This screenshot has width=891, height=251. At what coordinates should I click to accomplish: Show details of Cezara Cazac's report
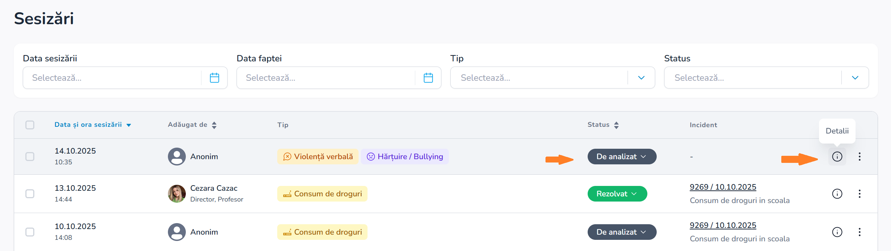tap(837, 194)
